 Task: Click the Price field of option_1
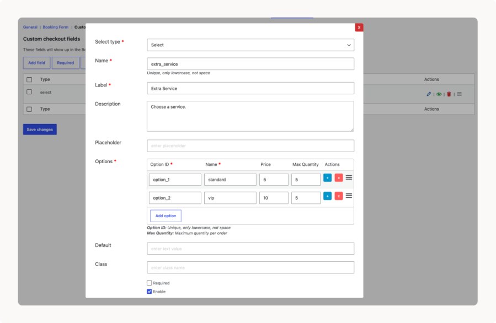[x=274, y=180]
